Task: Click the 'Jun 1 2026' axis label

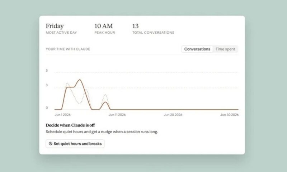Action: (x=62, y=115)
